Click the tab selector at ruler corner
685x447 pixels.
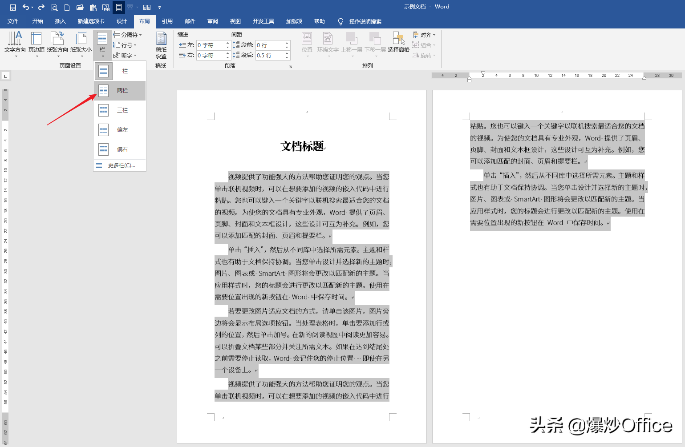[5, 76]
